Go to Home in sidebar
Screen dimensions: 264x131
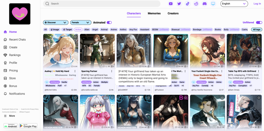click(10, 32)
